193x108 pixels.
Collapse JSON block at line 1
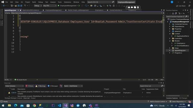coord(20,16)
